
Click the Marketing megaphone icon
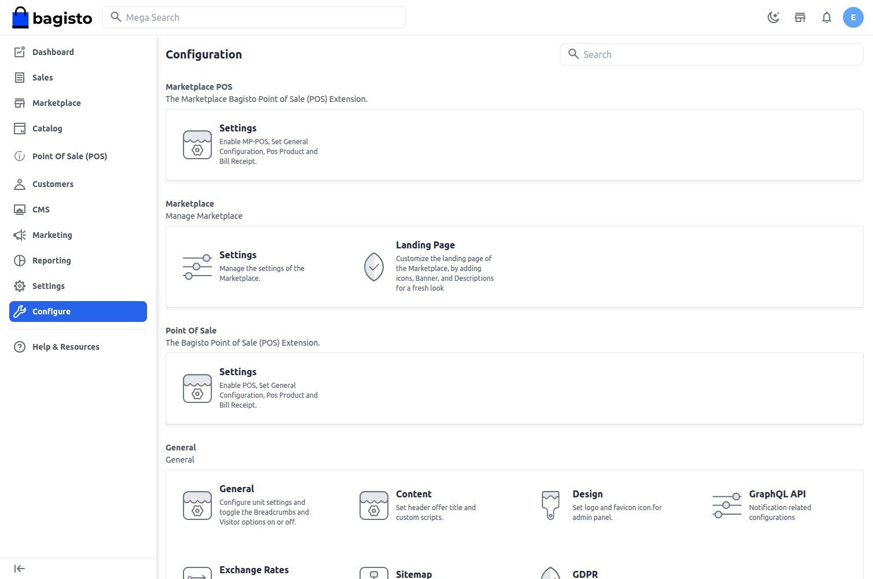(x=20, y=235)
